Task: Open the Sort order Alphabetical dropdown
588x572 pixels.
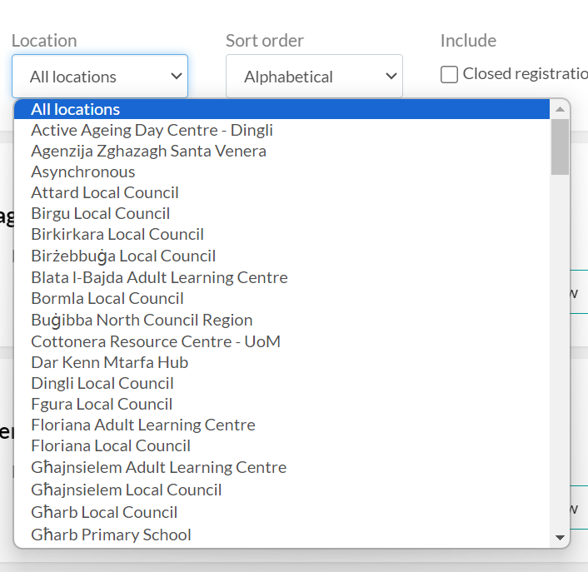Action: tap(314, 77)
